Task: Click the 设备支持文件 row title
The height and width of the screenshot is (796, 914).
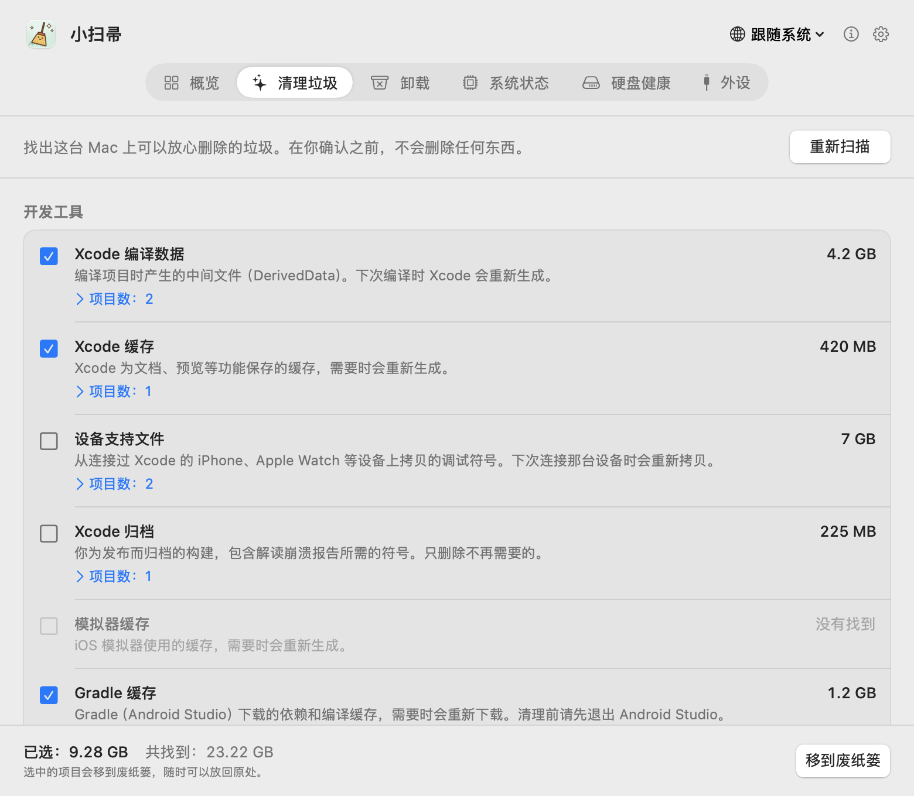Action: click(120, 439)
